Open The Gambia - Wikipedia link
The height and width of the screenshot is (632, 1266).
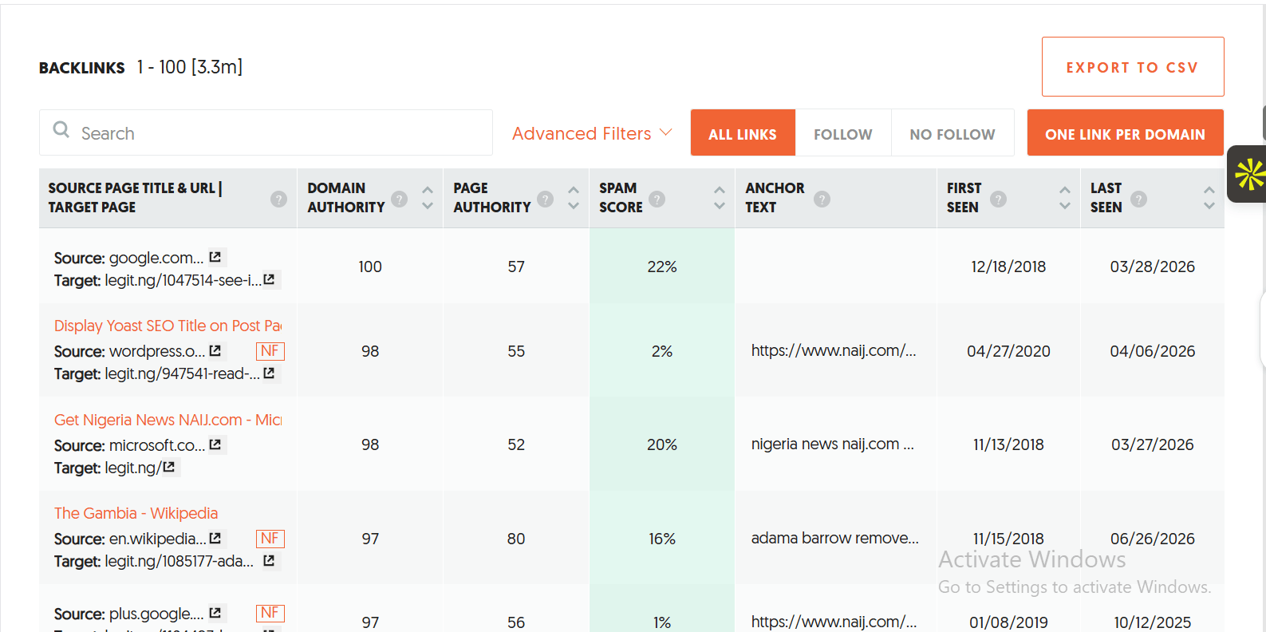pos(136,513)
